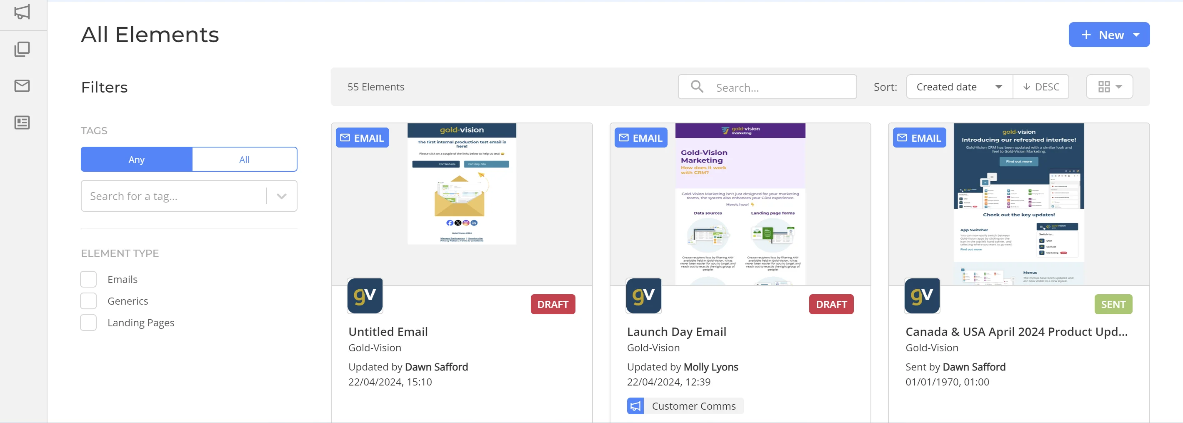Open the New button dropdown arrow
Viewport: 1183px width, 423px height.
pyautogui.click(x=1137, y=35)
